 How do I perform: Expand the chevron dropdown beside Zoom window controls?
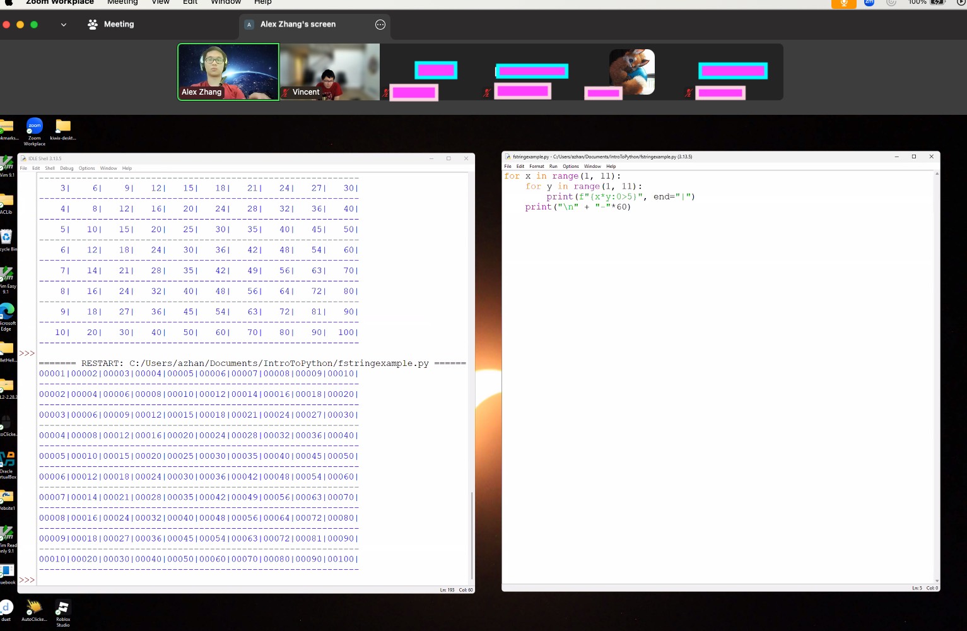[x=64, y=25]
